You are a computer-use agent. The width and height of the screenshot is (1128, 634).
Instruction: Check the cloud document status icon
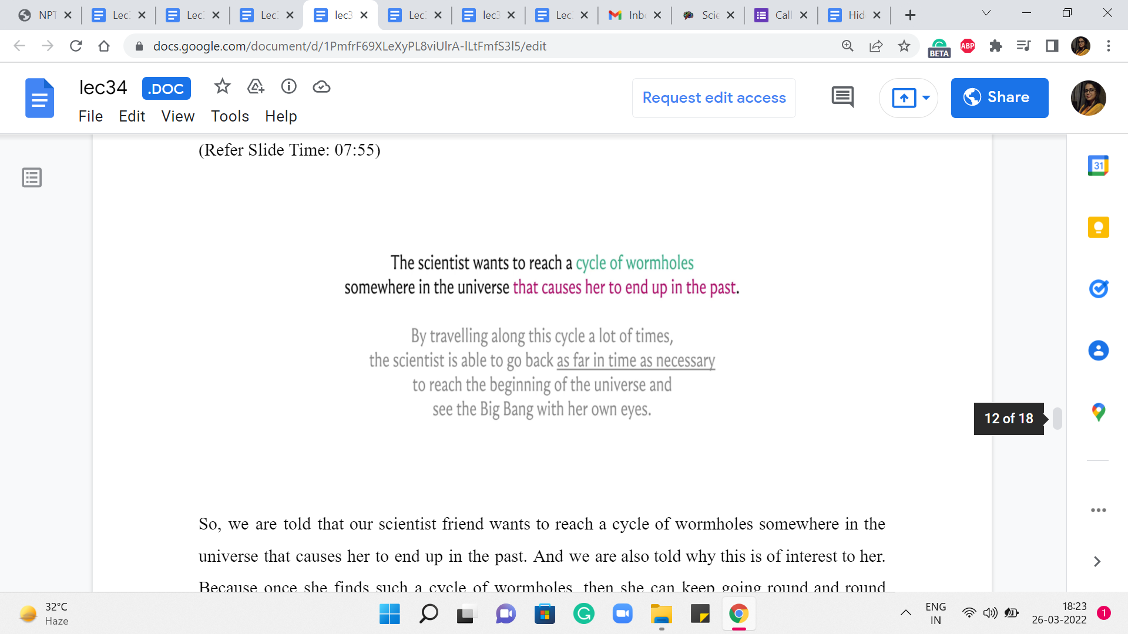pos(321,87)
